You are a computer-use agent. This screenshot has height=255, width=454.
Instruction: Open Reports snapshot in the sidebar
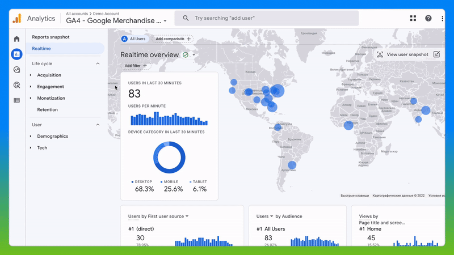coord(51,37)
